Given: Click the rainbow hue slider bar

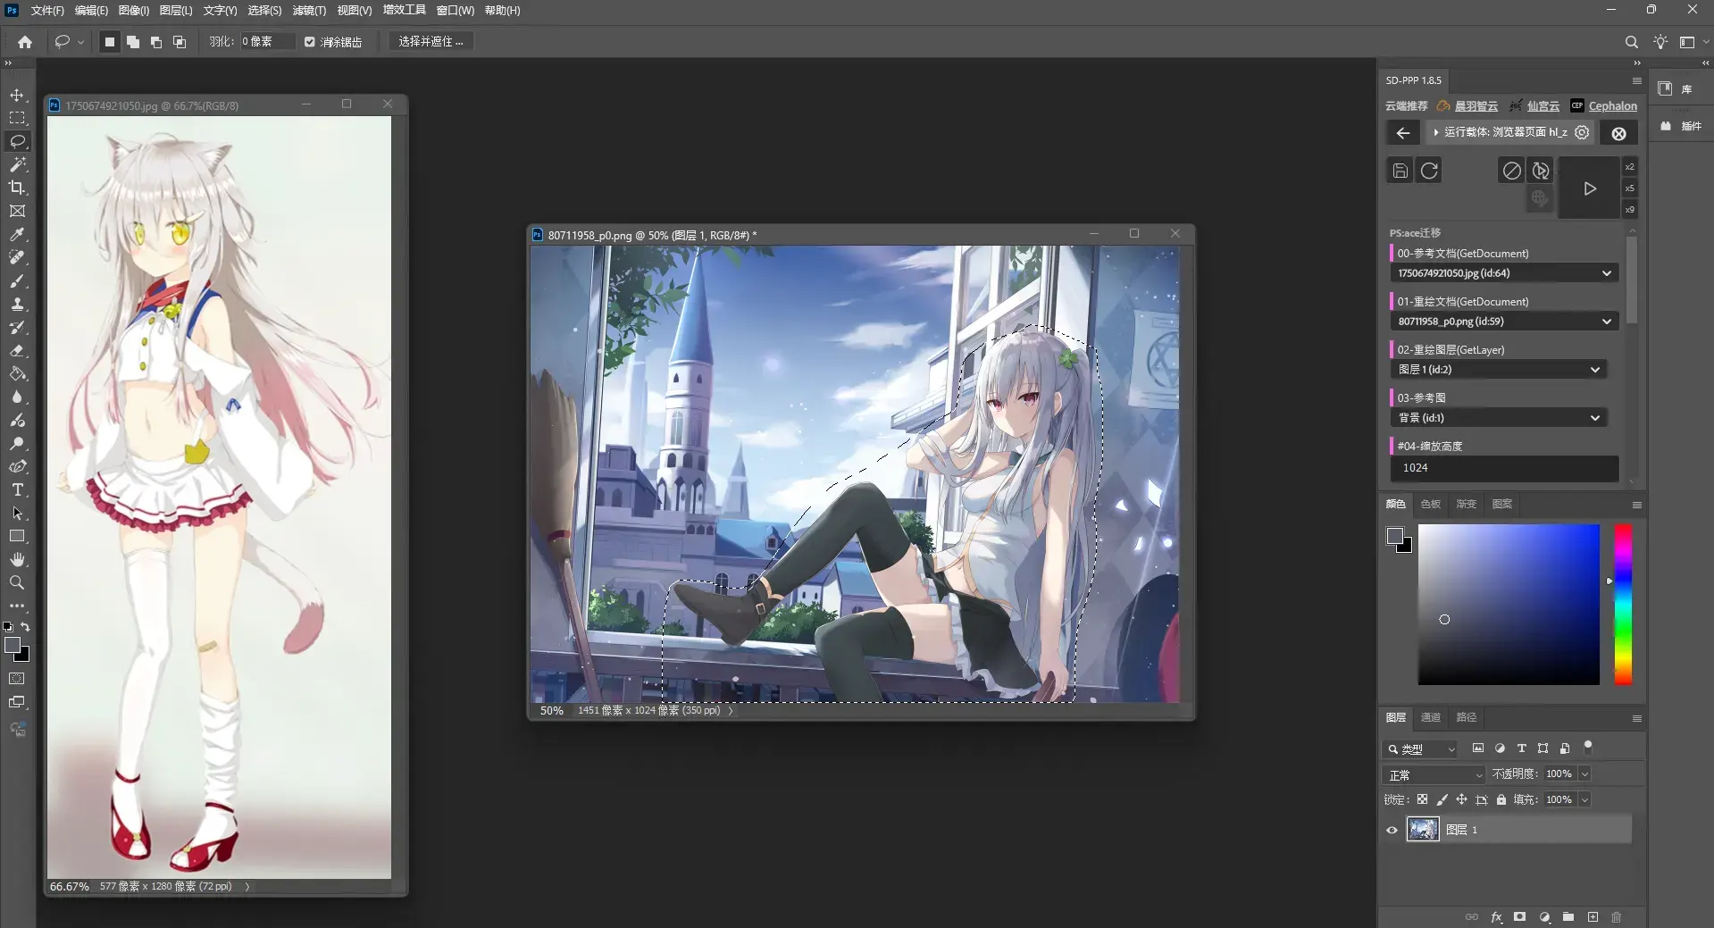Looking at the screenshot, I should (x=1623, y=605).
